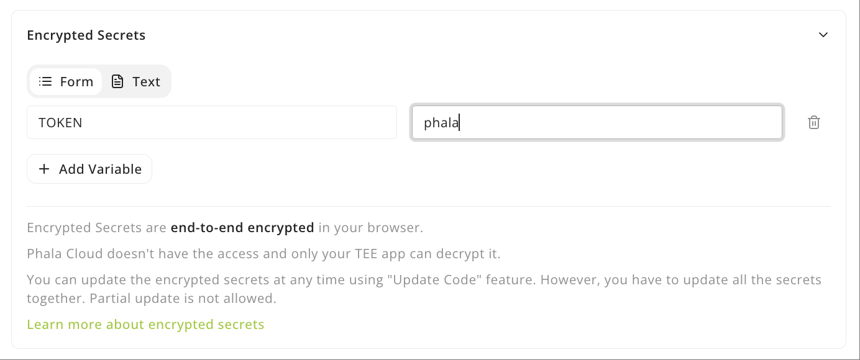Add a new secret variable
This screenshot has width=860, height=360.
89,169
